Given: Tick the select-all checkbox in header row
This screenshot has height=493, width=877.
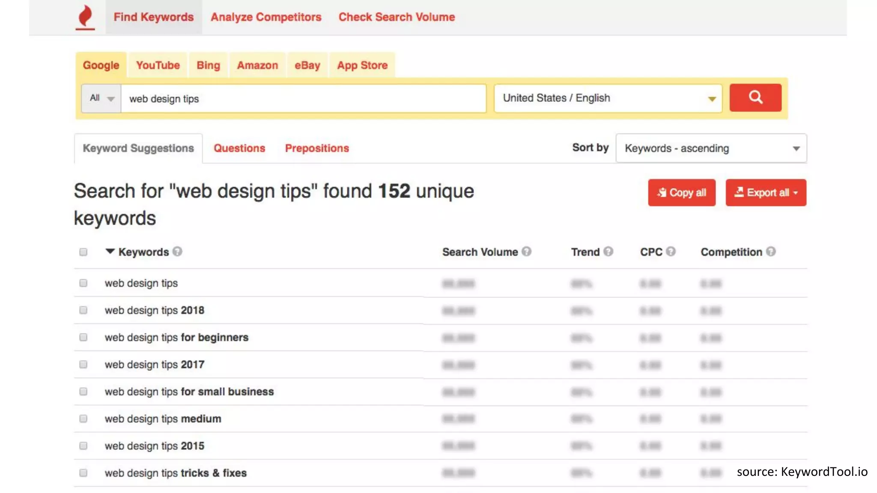Looking at the screenshot, I should (x=84, y=252).
